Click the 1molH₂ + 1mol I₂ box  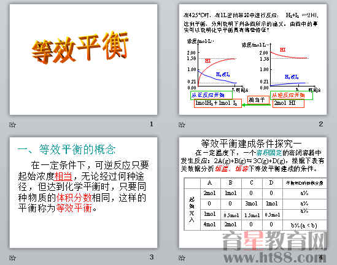click(217, 104)
